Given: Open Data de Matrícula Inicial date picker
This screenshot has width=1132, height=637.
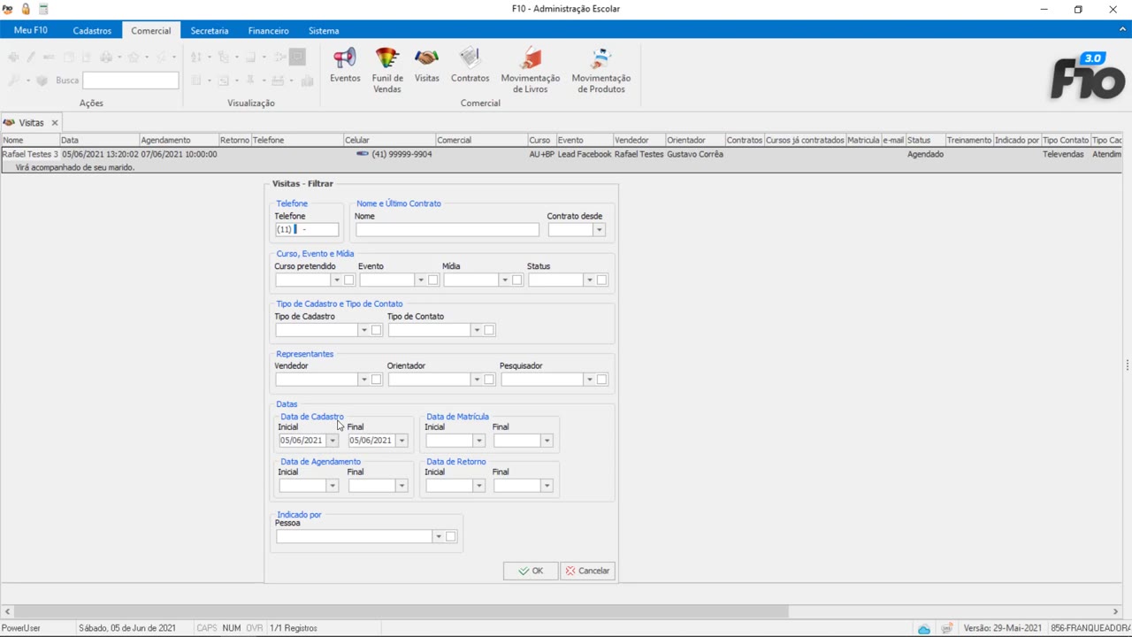Looking at the screenshot, I should point(478,441).
